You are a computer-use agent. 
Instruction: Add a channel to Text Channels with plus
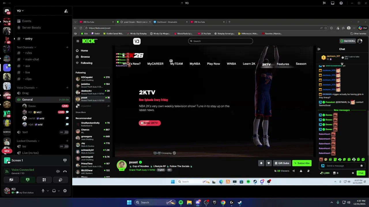click(67, 47)
